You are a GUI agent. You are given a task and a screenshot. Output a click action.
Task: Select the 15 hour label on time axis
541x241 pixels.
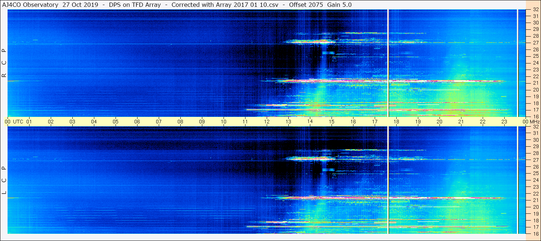[x=332, y=122]
